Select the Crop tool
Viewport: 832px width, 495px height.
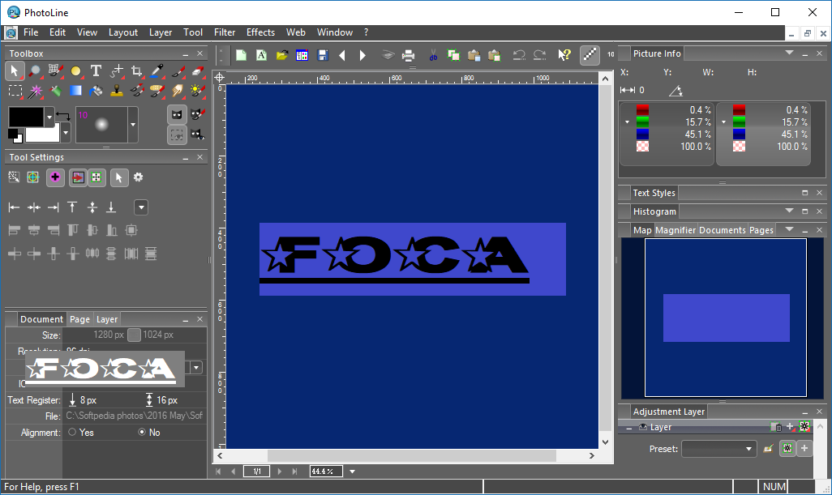pyautogui.click(x=136, y=71)
